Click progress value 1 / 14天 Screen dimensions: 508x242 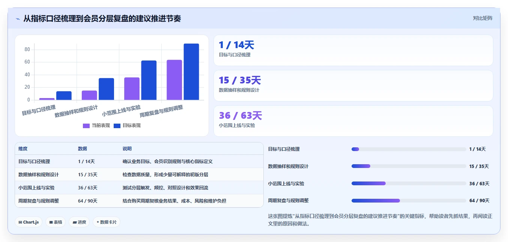(x=478, y=149)
